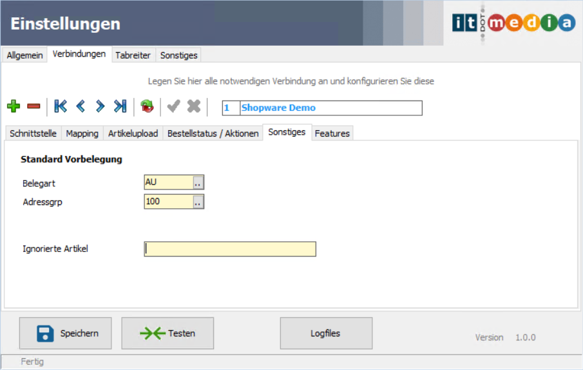Go to the next connection record

click(100, 106)
